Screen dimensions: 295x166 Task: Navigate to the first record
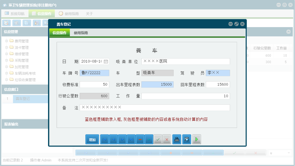[104, 139]
